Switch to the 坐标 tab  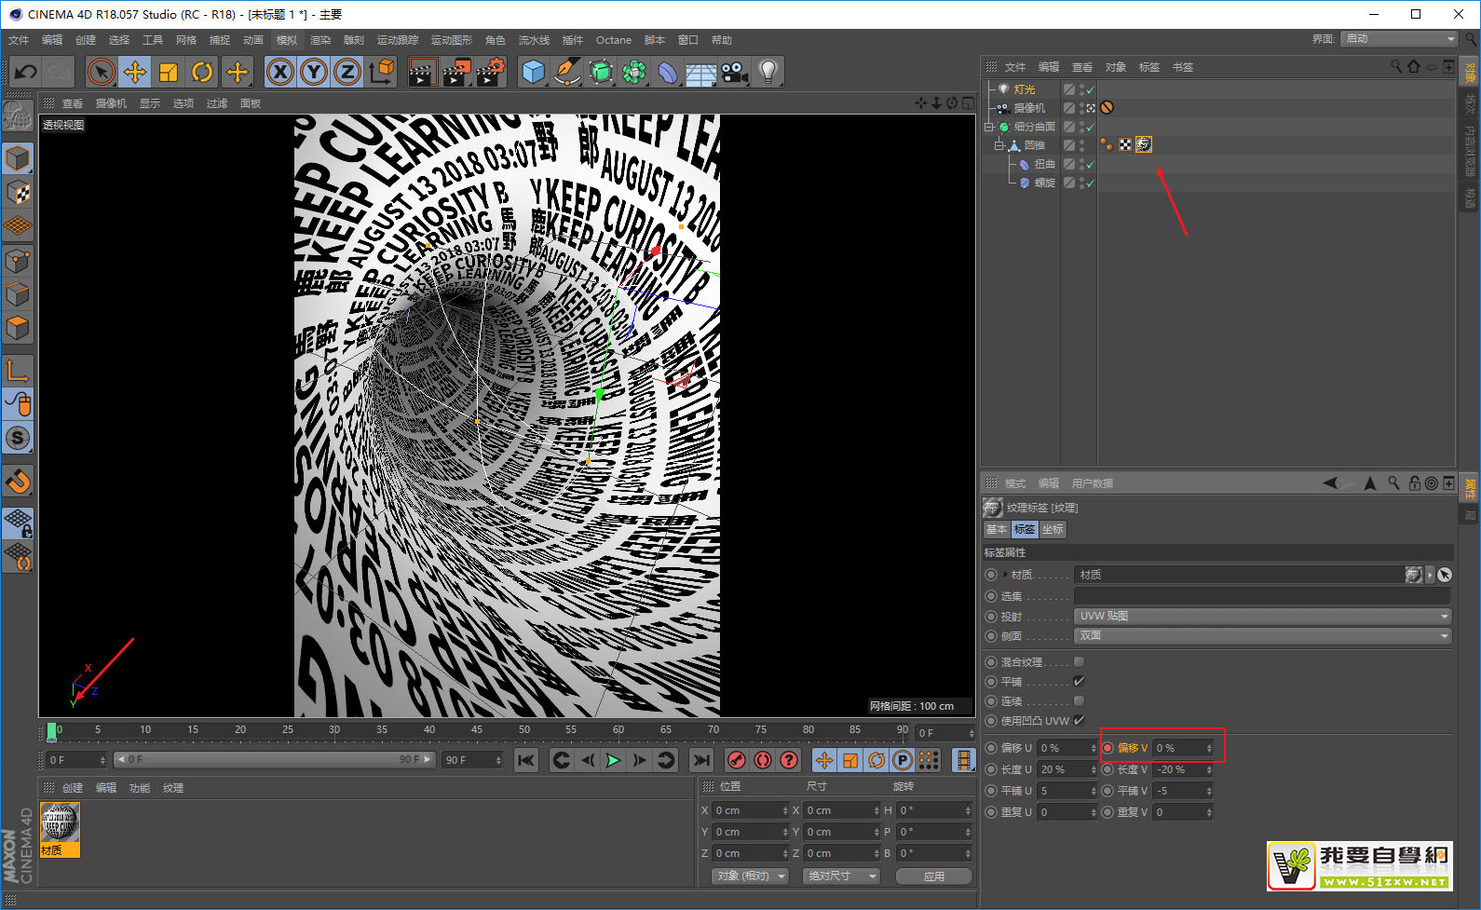click(x=1053, y=529)
